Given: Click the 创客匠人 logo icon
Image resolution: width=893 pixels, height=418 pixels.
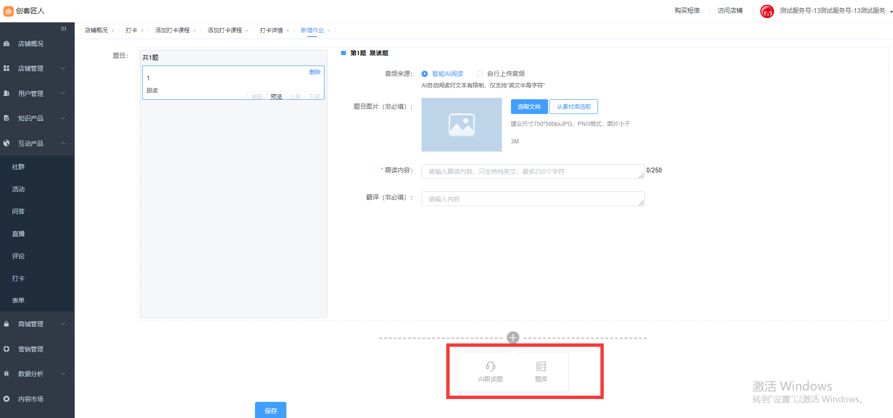Looking at the screenshot, I should [9, 11].
